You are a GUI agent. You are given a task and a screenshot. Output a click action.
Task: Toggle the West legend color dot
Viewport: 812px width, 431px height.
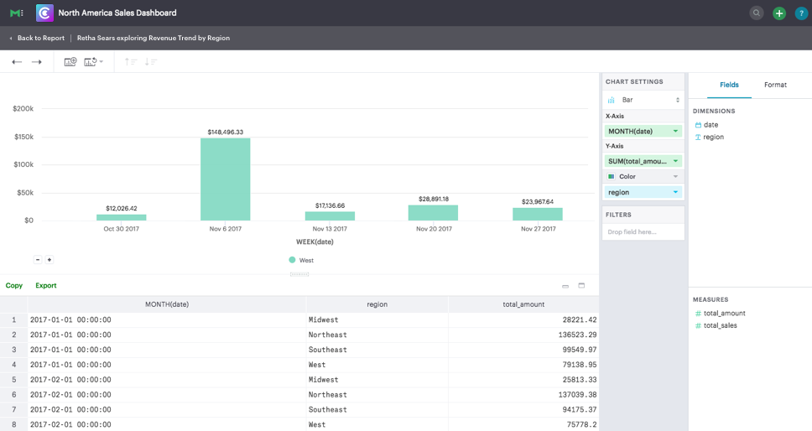point(292,260)
